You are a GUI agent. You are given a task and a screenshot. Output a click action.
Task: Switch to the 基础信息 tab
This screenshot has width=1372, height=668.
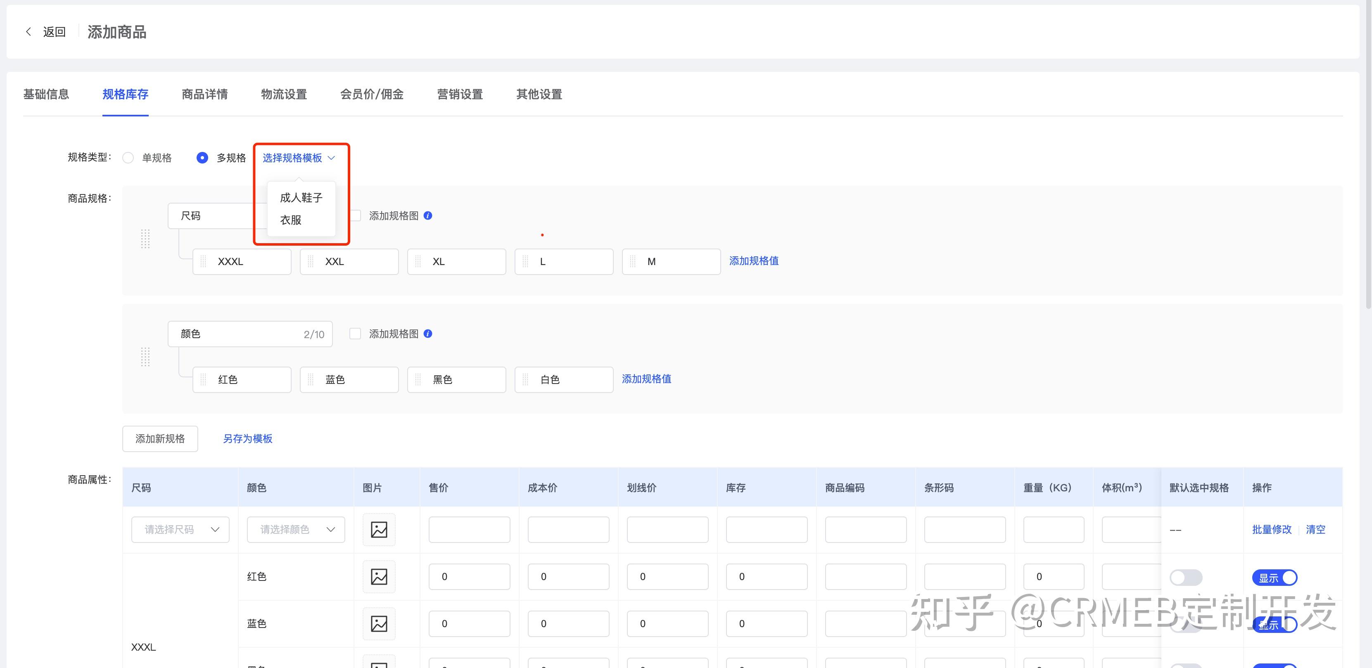point(46,94)
